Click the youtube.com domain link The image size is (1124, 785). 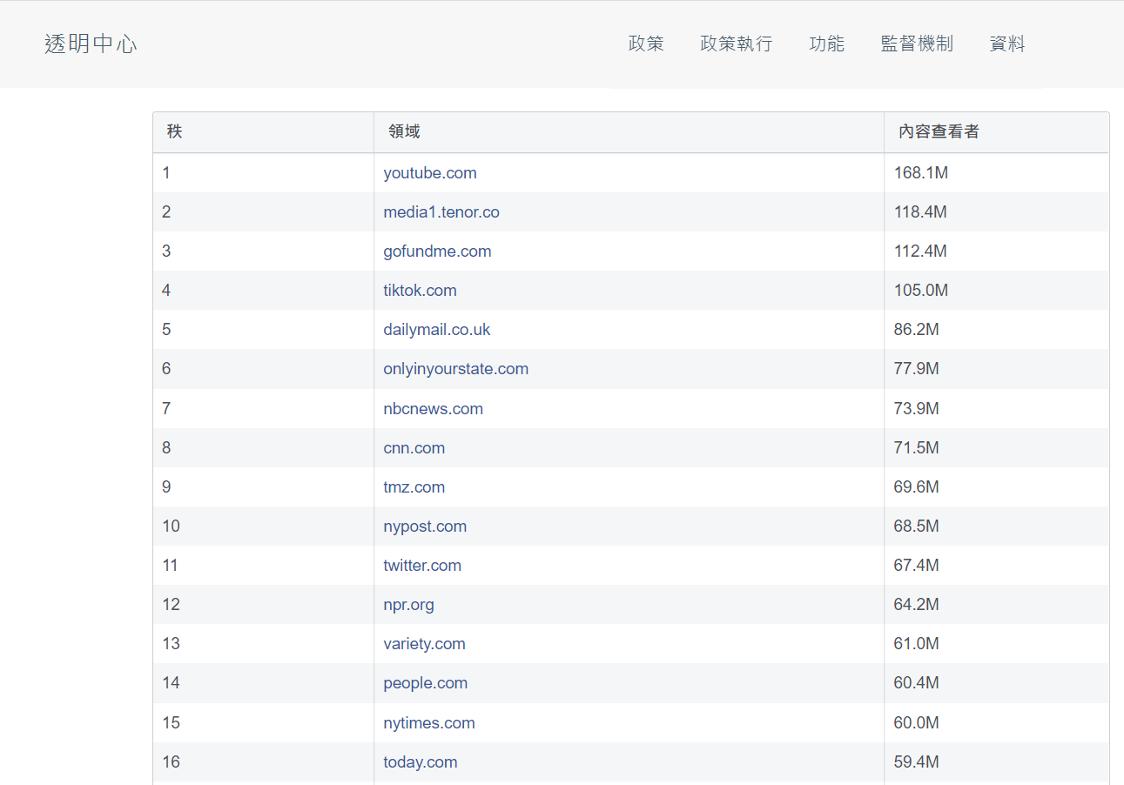(x=430, y=173)
